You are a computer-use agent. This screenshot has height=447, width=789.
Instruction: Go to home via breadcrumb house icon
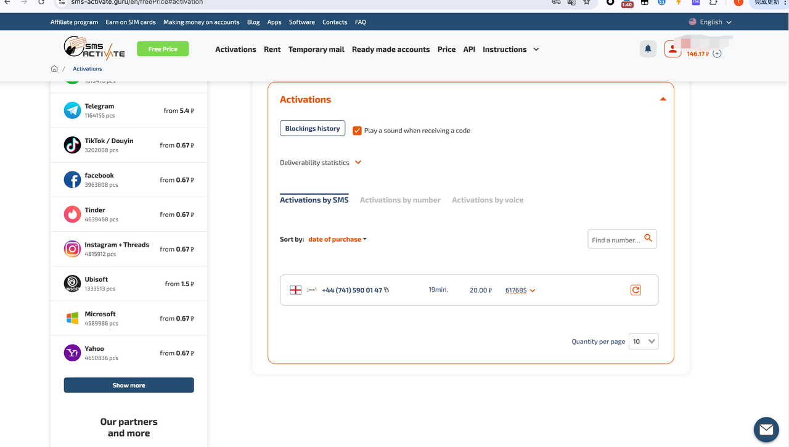coord(54,68)
